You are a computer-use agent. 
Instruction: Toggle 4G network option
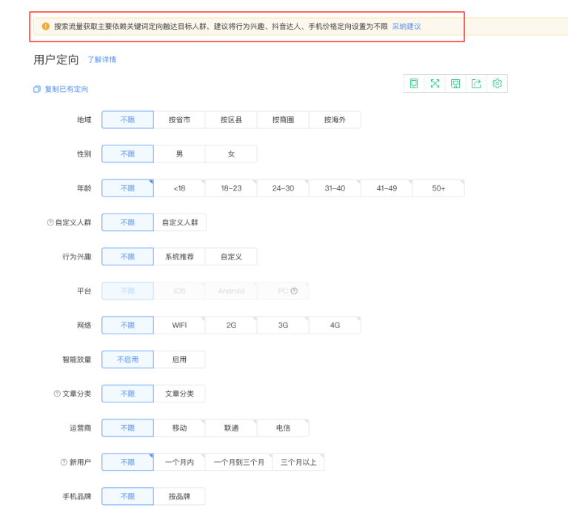click(x=335, y=325)
